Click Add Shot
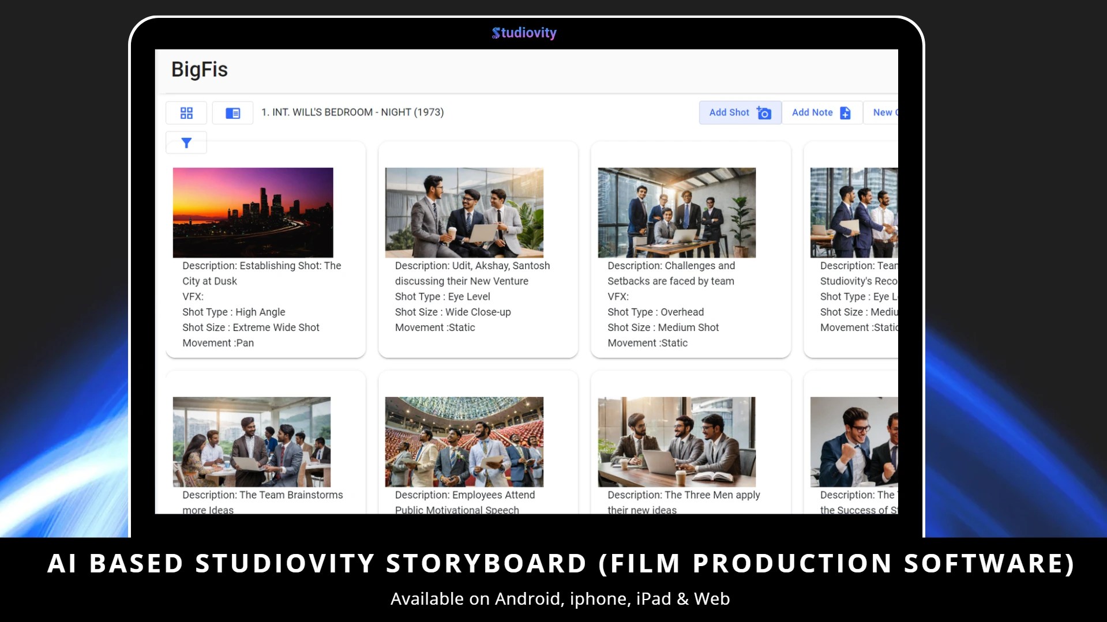The image size is (1107, 622). (x=730, y=112)
